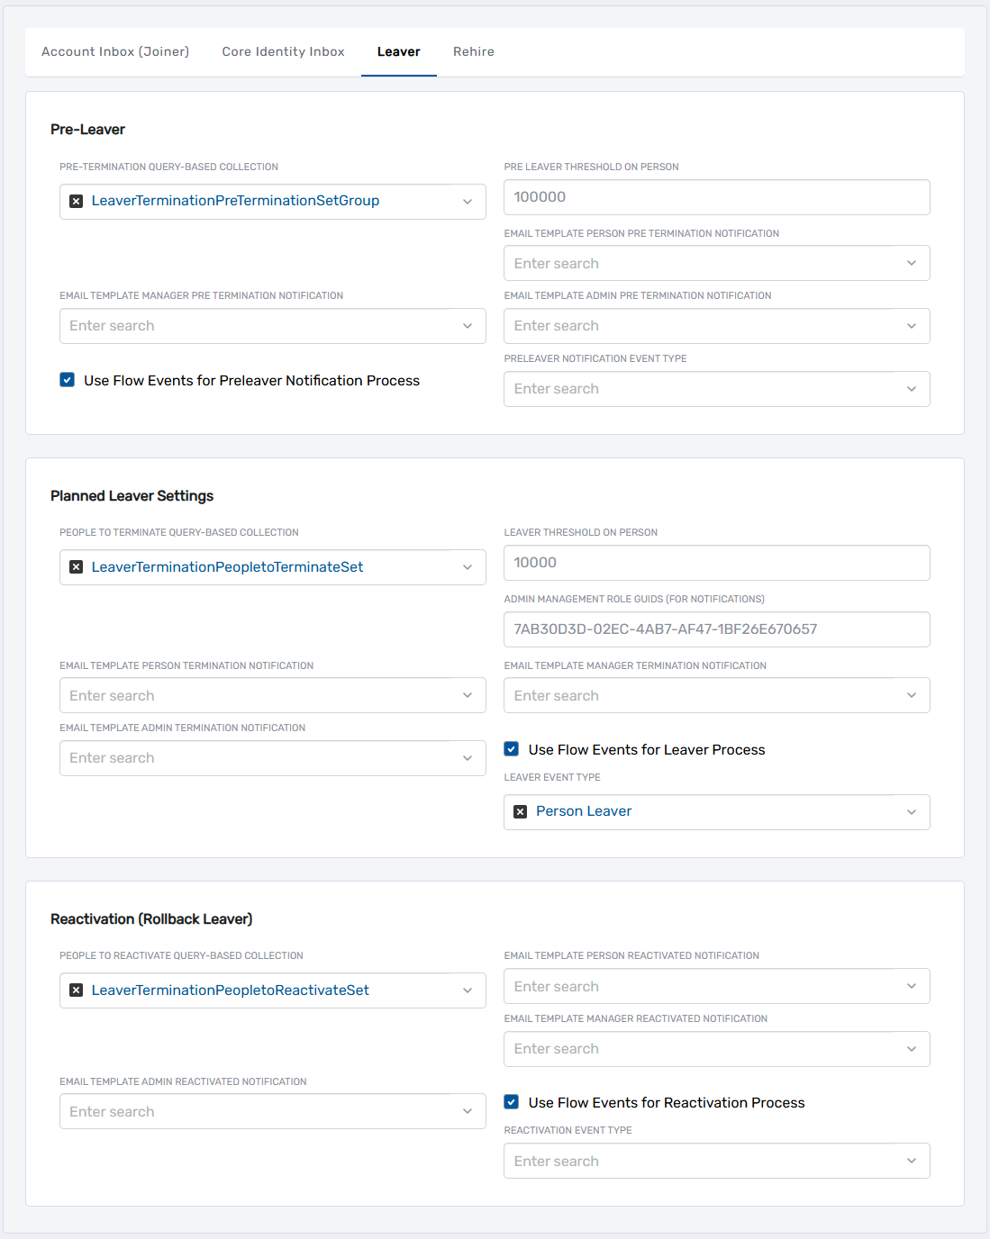Viewport: 990px width, 1239px height.
Task: Remove the LeaverTerminationPreTerminationSetGroup selection via its X icon
Action: 77,201
